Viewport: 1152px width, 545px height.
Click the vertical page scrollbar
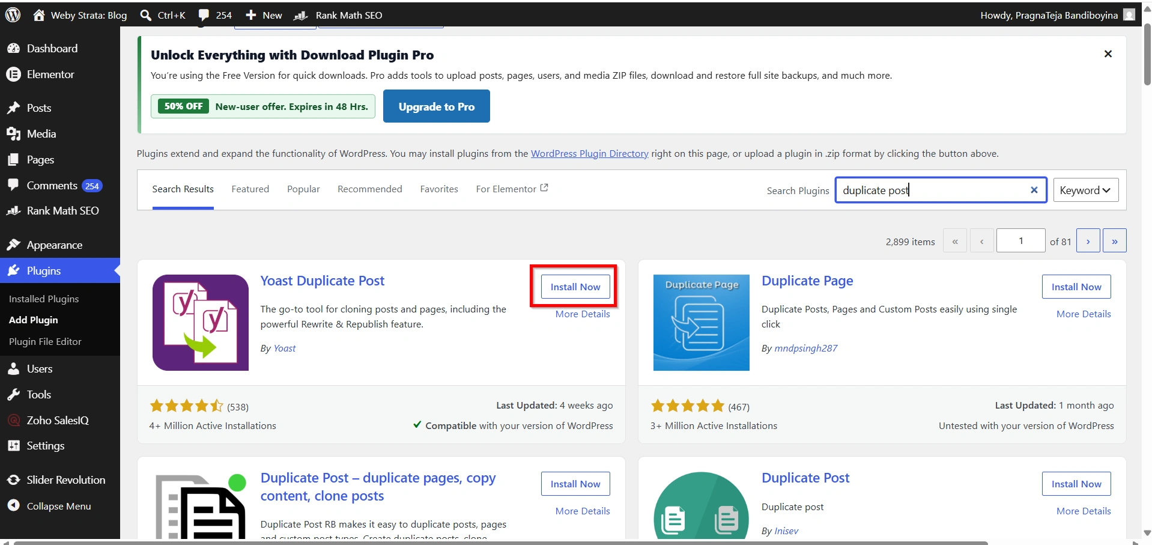[x=1147, y=54]
